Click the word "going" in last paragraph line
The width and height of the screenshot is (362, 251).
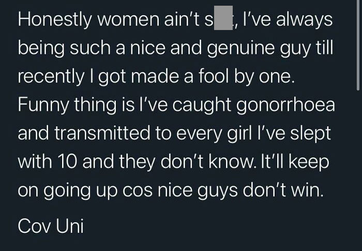67,191
